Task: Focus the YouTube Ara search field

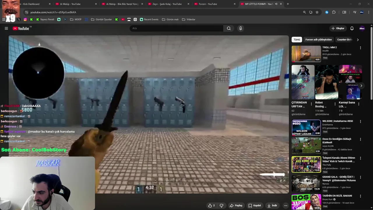Action: point(177,28)
